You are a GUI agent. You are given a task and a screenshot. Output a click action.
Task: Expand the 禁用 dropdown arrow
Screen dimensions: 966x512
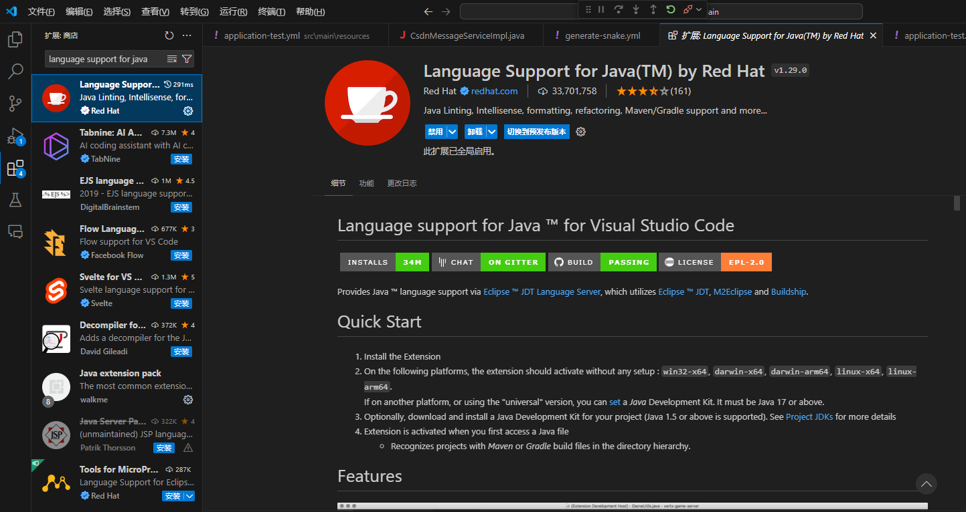click(x=453, y=132)
